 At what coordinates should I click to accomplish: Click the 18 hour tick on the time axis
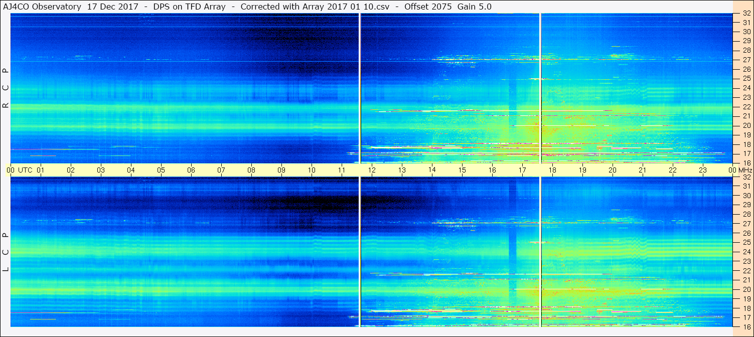[552, 170]
